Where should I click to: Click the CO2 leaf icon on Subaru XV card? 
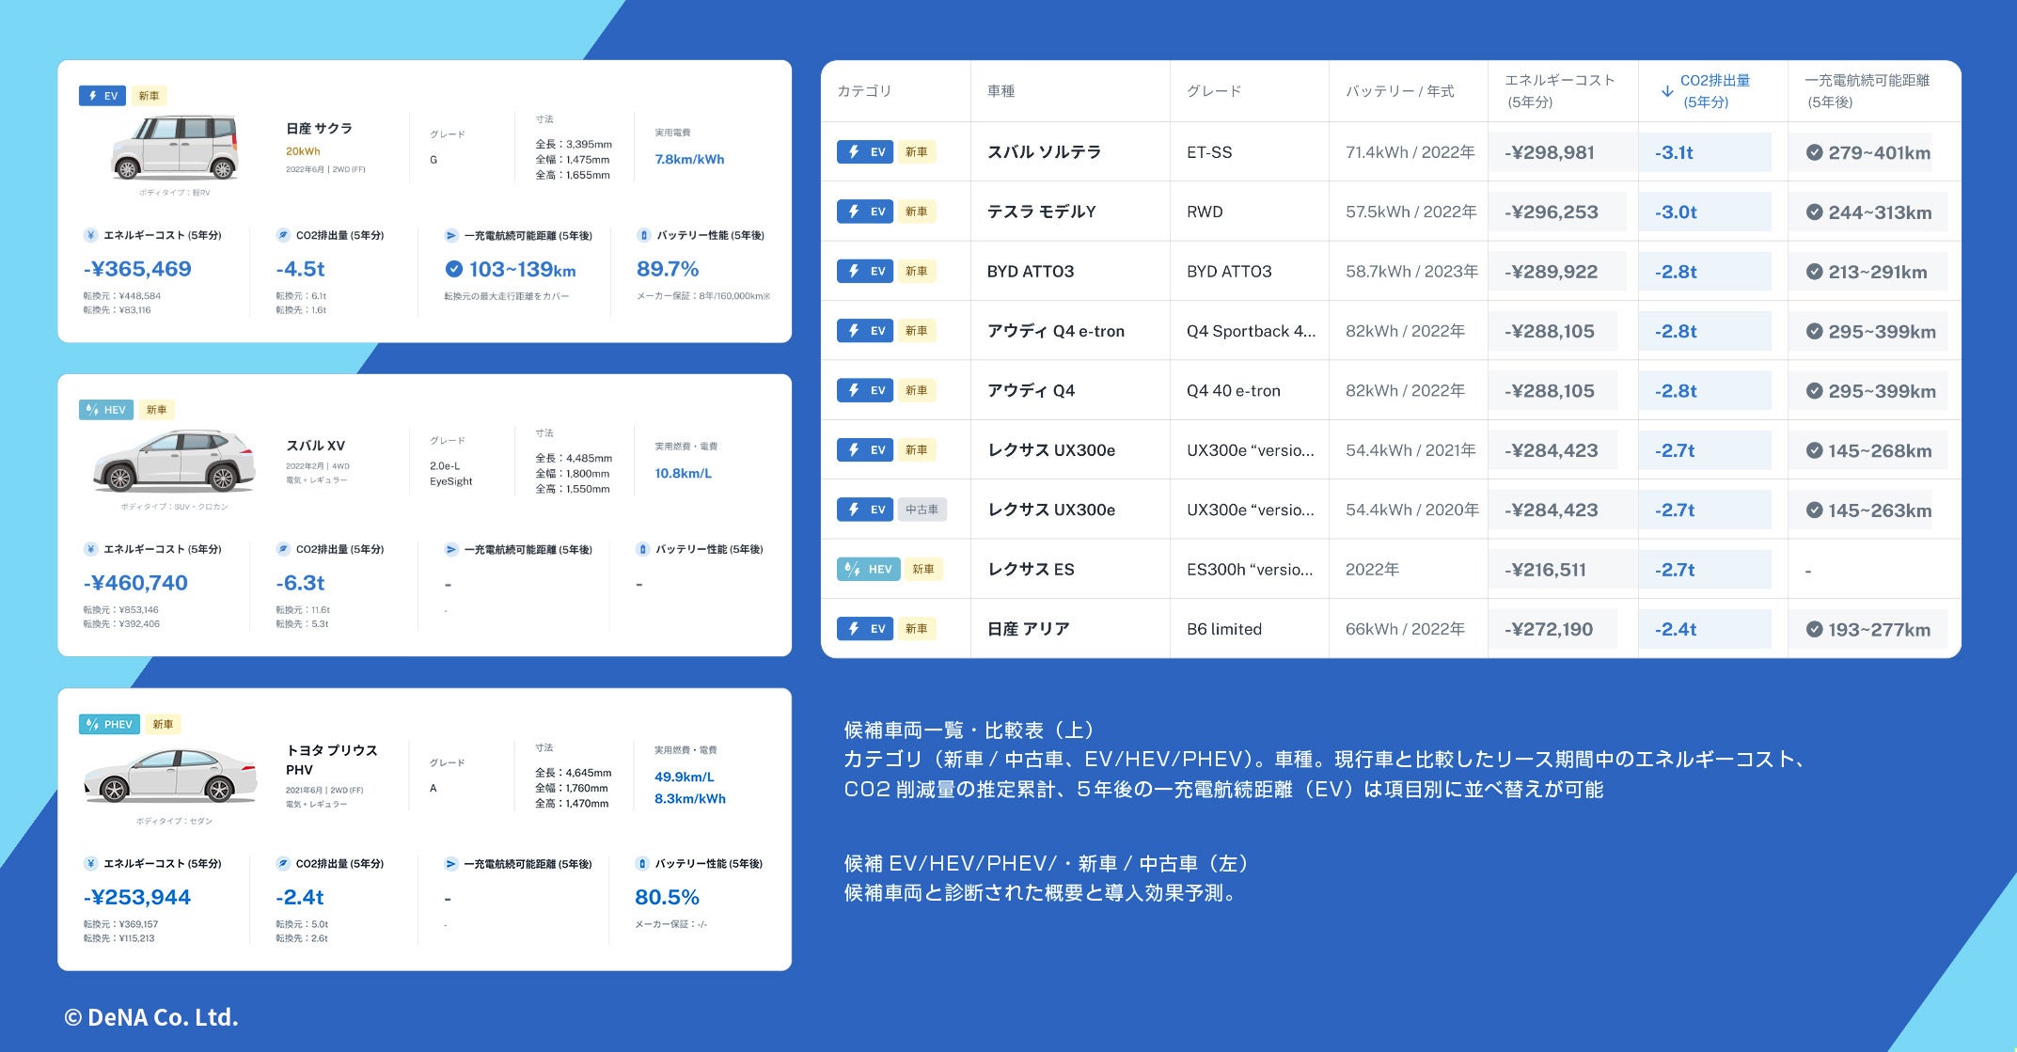(283, 549)
